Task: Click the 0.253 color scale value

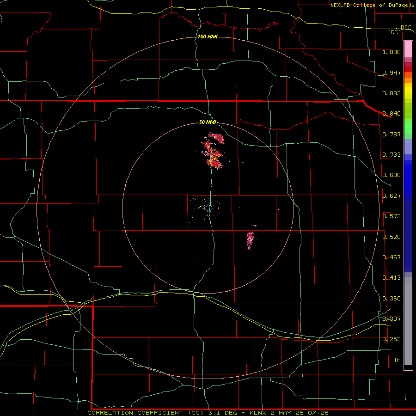Action: point(392,339)
